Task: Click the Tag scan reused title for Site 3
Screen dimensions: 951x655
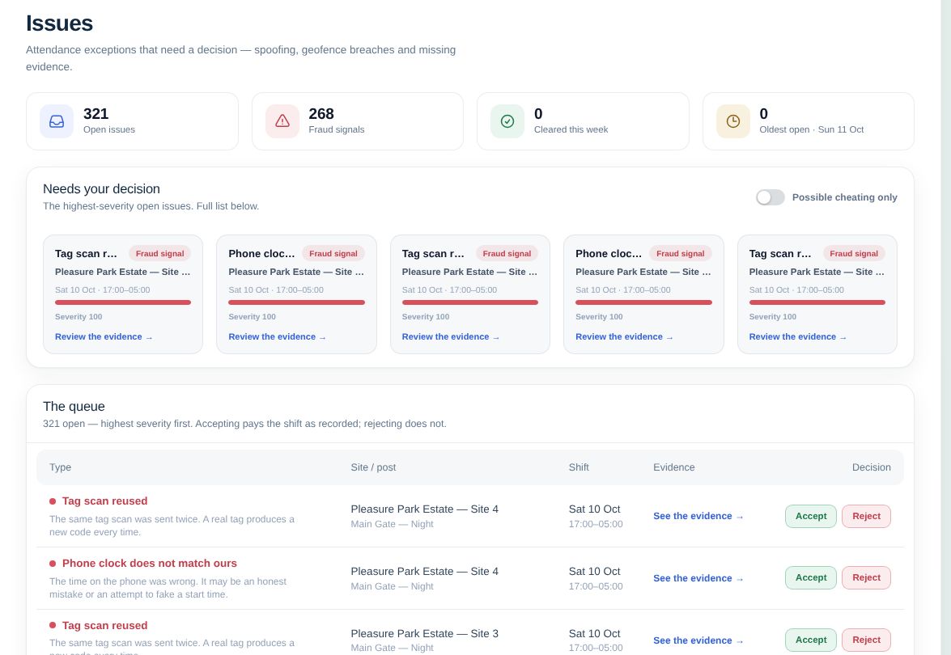Action: point(105,626)
